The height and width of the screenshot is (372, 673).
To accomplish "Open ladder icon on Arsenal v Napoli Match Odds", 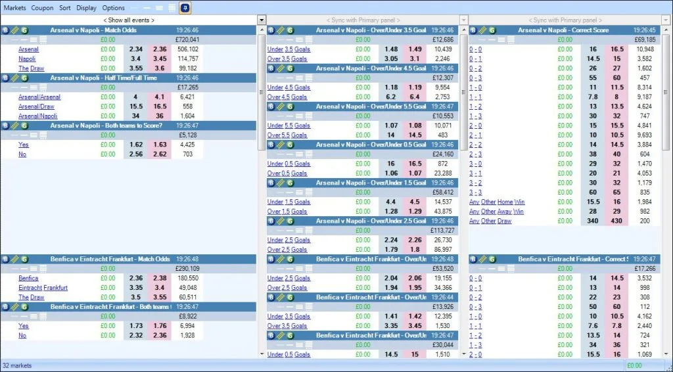I will pos(15,30).
